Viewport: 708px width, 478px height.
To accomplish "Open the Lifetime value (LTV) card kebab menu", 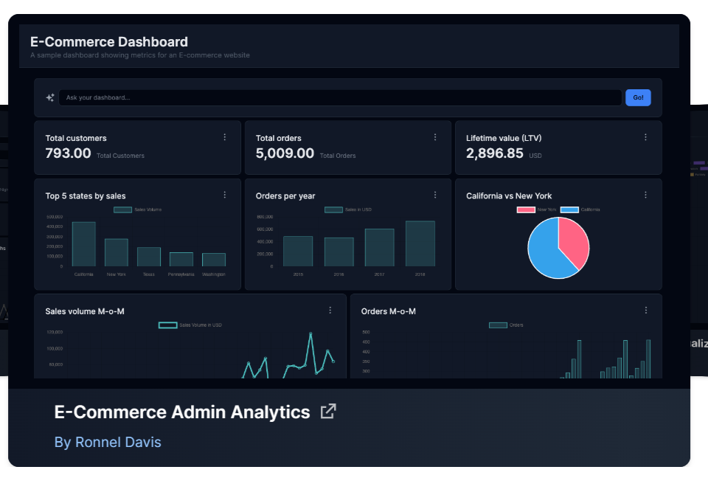I will (645, 137).
